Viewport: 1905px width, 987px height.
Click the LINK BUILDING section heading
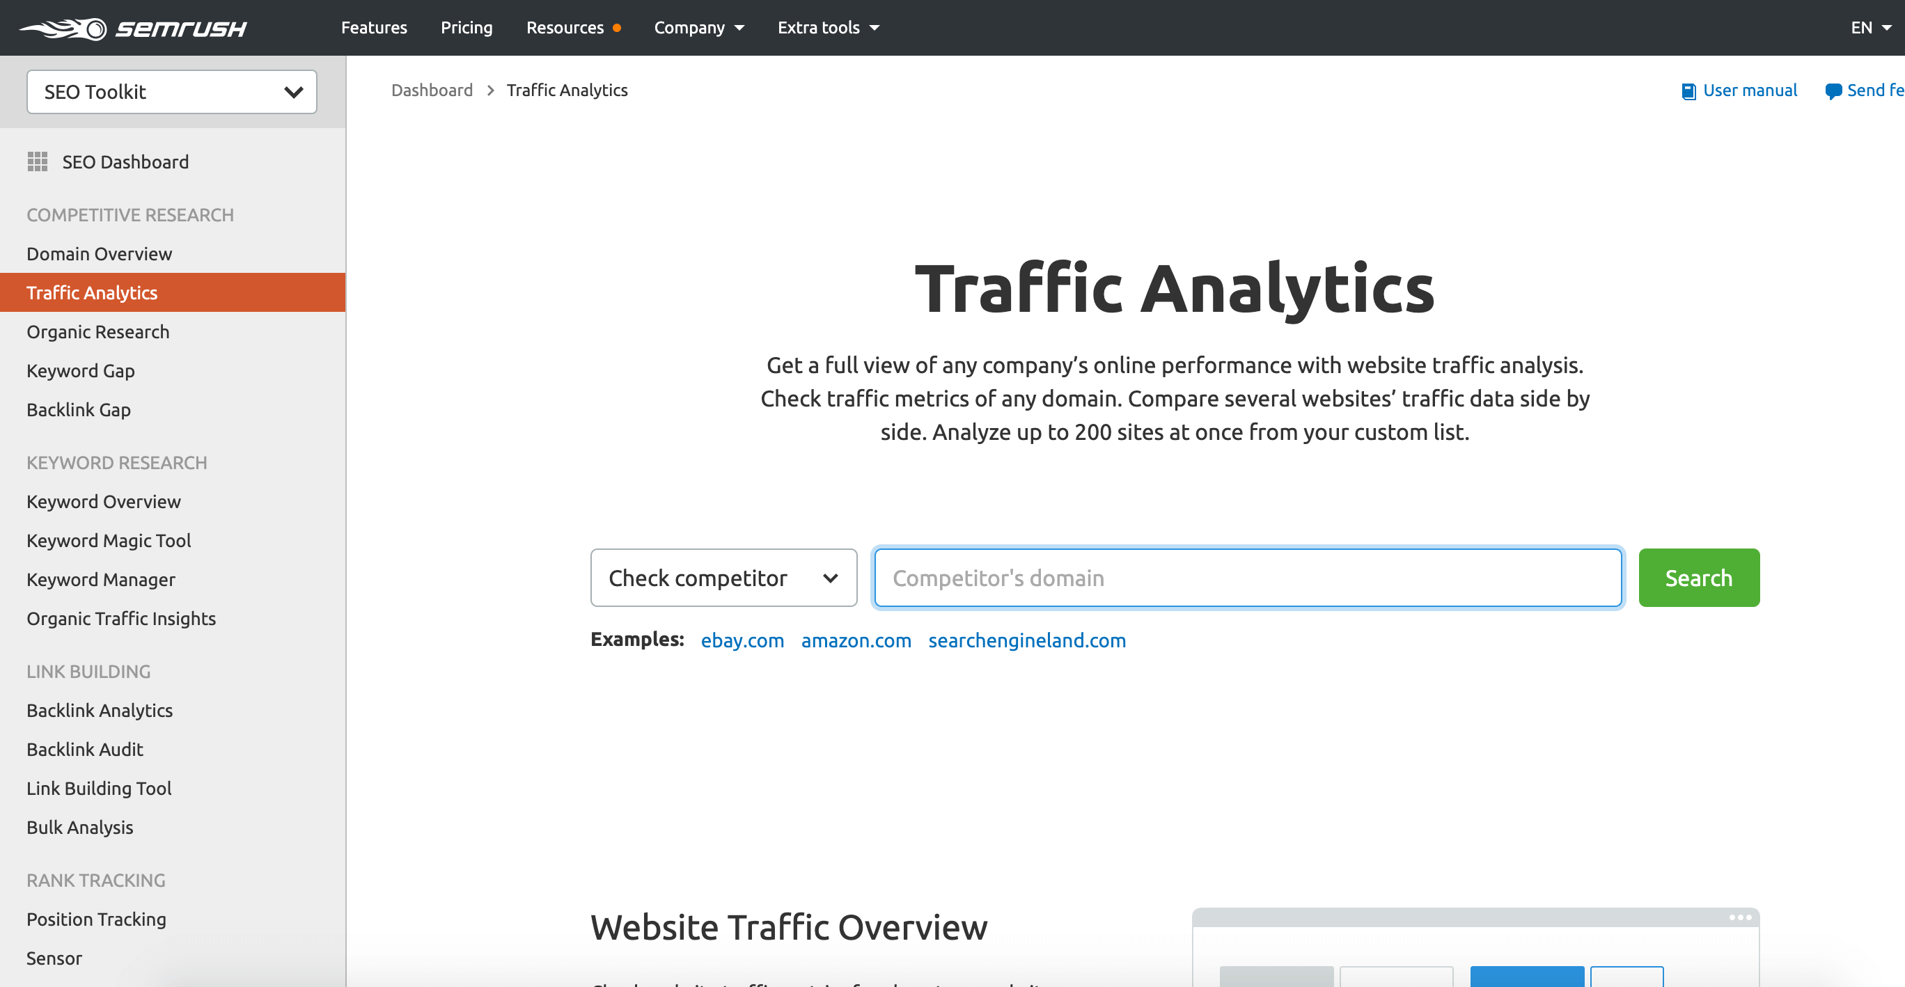tap(88, 671)
